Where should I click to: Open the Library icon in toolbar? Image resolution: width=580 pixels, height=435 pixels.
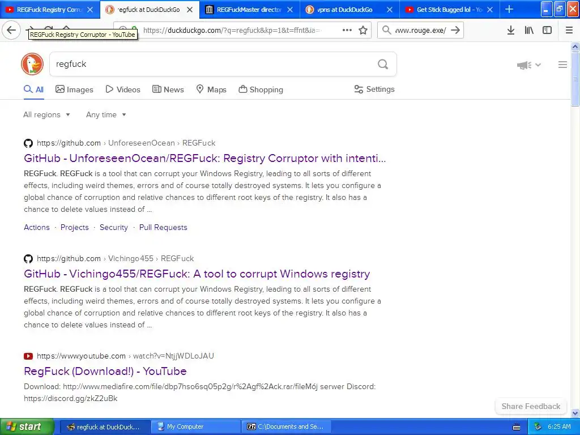point(529,31)
